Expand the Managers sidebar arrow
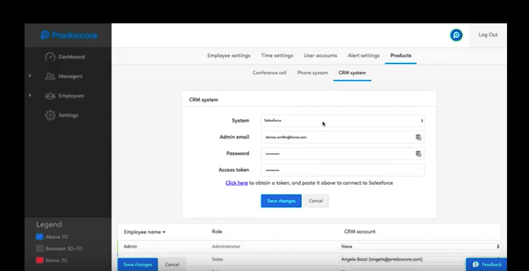The image size is (529, 271). [x=30, y=76]
